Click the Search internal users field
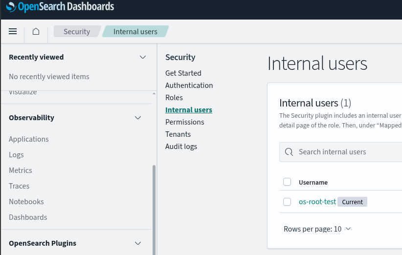 (340, 152)
